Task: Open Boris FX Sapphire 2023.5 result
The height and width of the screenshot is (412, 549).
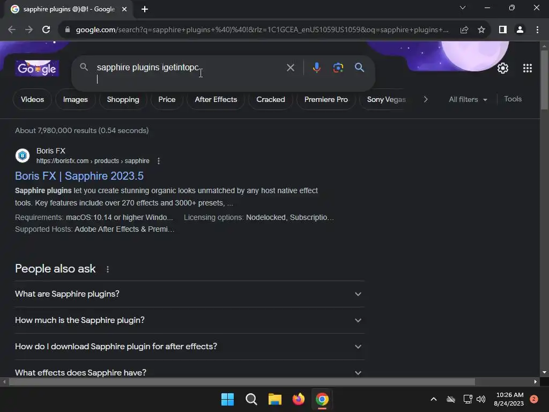Action: 79,176
